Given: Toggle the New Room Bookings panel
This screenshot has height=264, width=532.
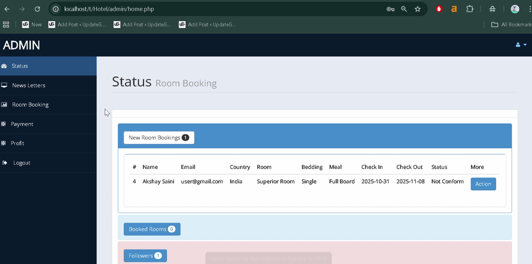Looking at the screenshot, I should 159,138.
